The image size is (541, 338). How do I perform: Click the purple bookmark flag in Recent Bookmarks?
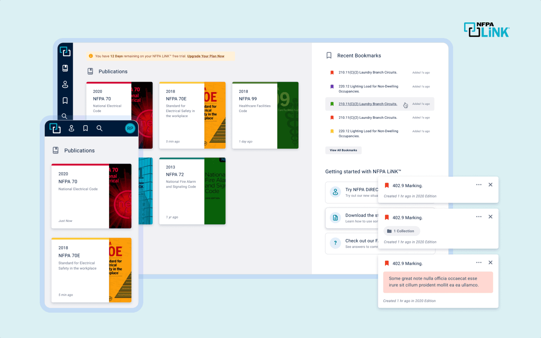coord(332,87)
